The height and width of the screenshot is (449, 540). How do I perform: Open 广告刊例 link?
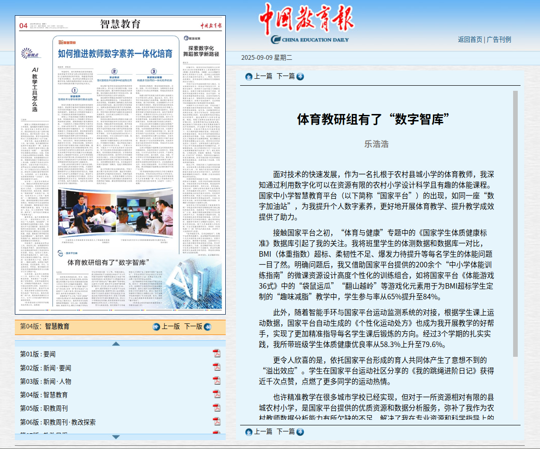tap(499, 39)
